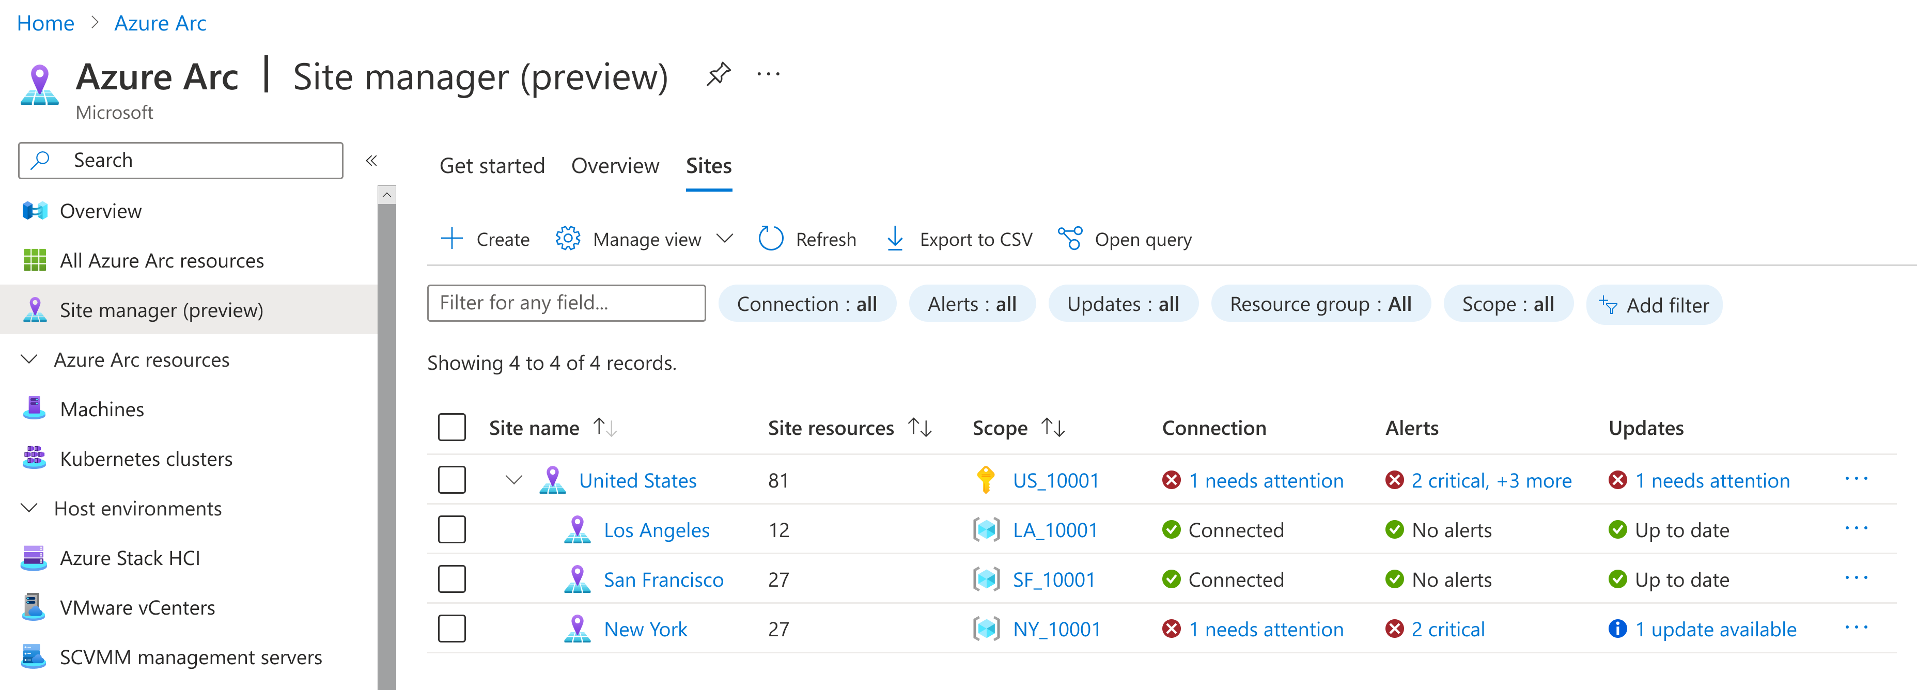Click the Filter for any field box
Viewport: 1917px width, 690px height.
pos(566,303)
